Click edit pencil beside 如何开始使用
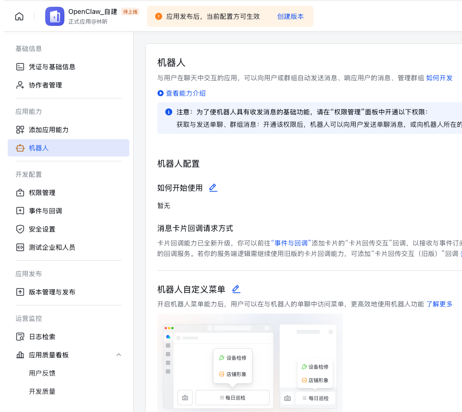 click(x=213, y=188)
